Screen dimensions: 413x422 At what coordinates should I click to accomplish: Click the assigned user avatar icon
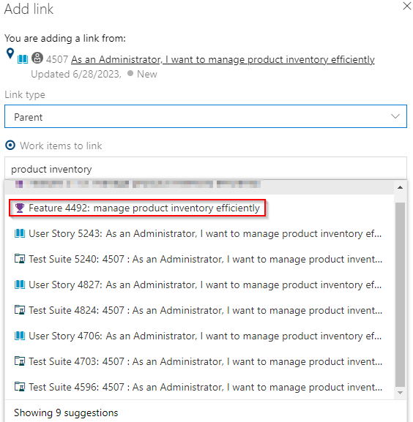pyautogui.click(x=37, y=58)
